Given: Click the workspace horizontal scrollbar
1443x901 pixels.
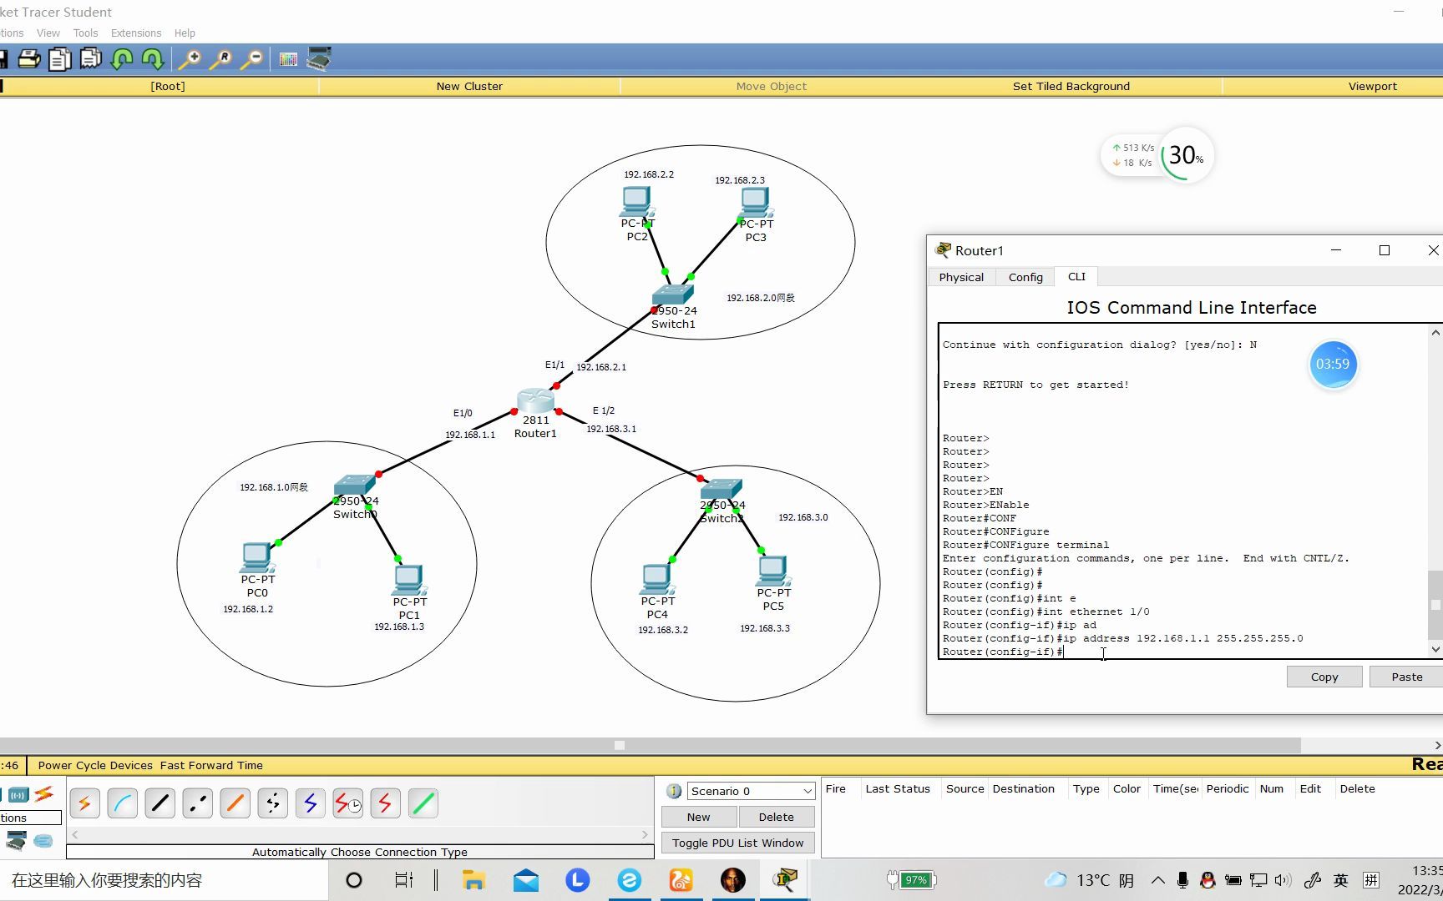Looking at the screenshot, I should click(651, 745).
